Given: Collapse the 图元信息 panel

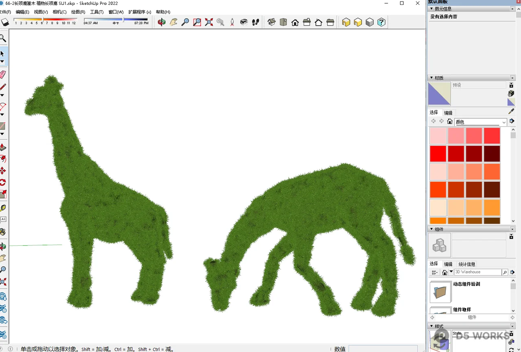Looking at the screenshot, I should click(x=431, y=9).
